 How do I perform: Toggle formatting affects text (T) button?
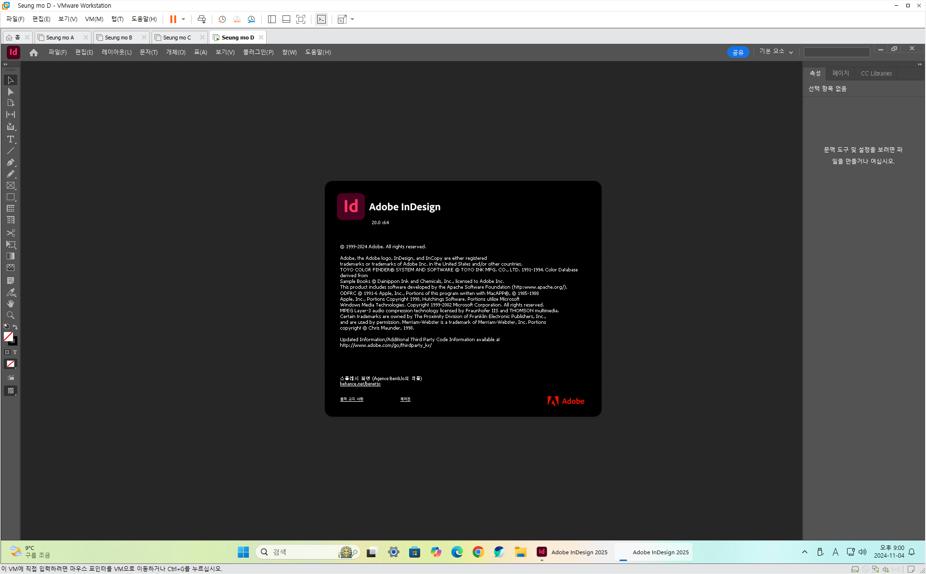[15, 352]
